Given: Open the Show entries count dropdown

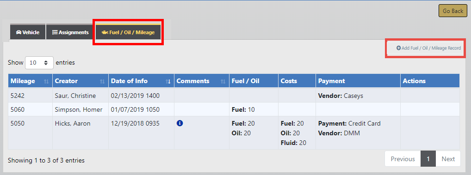Looking at the screenshot, I should coord(39,63).
